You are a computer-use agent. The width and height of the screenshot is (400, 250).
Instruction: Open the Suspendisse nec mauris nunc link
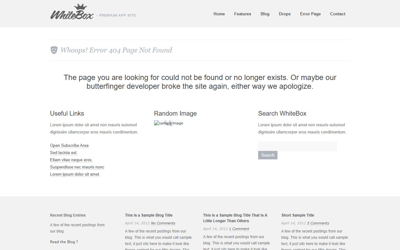(x=77, y=167)
